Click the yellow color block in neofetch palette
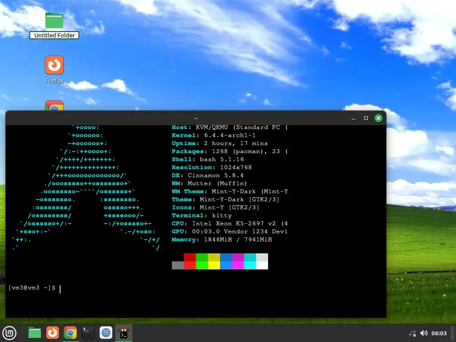Image resolution: width=456 pixels, height=342 pixels. 214,261
